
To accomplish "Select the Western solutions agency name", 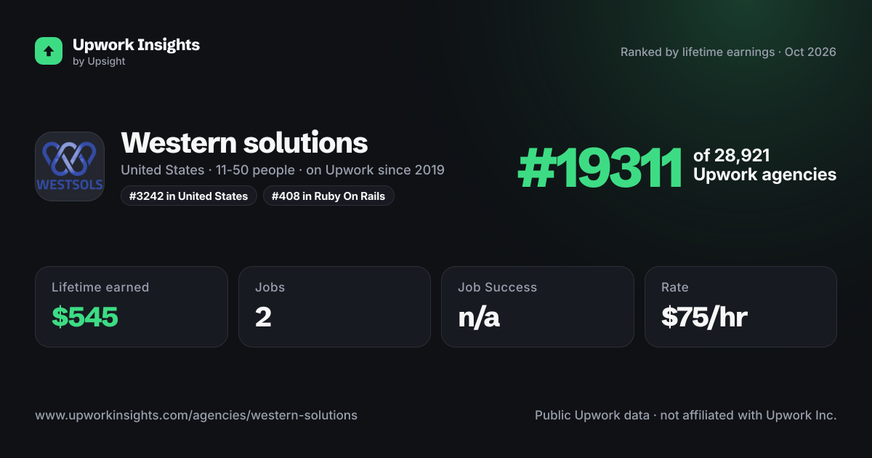I will point(244,142).
